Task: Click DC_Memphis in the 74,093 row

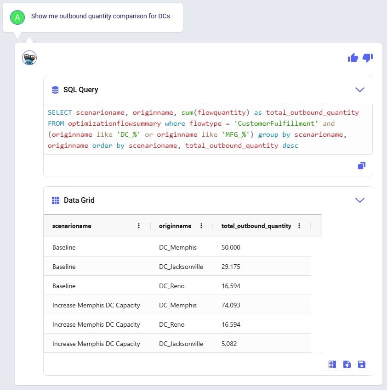Action: click(178, 305)
